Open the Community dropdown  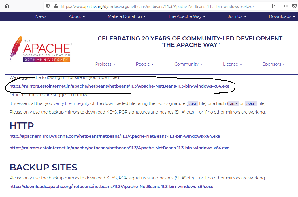point(188,64)
